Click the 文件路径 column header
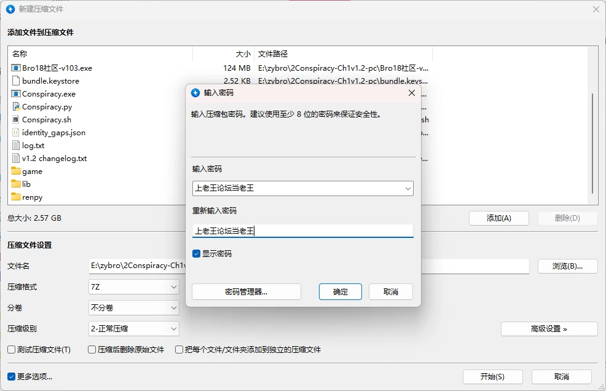606x391 pixels. click(343, 53)
